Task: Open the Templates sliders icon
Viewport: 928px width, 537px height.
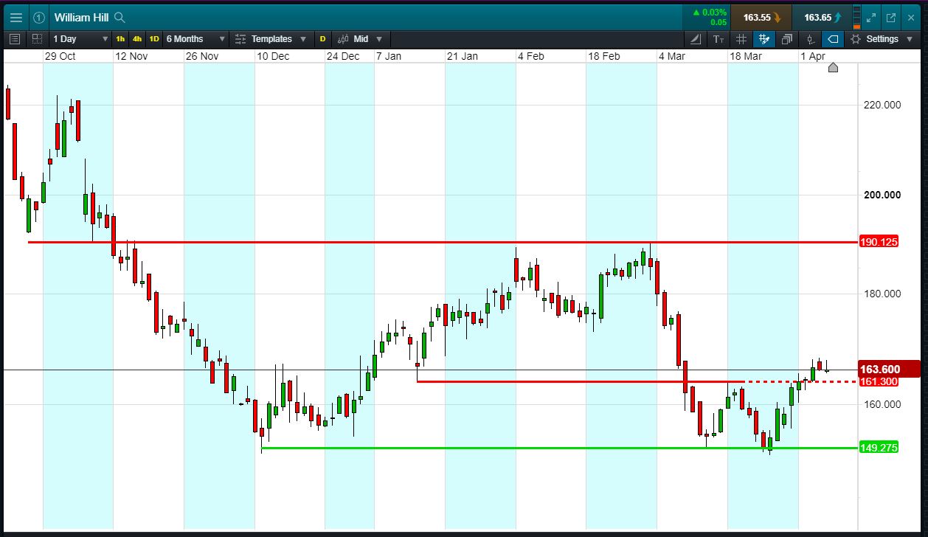Action: 240,39
